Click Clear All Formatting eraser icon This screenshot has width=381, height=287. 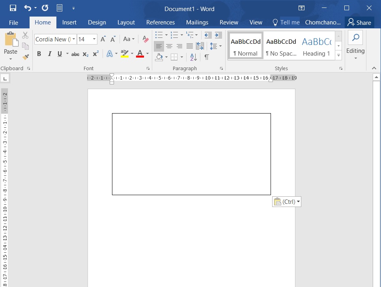click(146, 39)
